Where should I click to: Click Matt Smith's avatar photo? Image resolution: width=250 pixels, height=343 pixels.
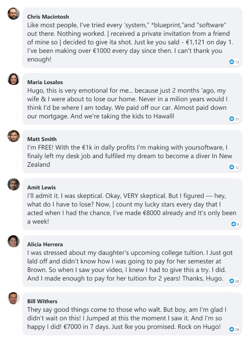14,136
